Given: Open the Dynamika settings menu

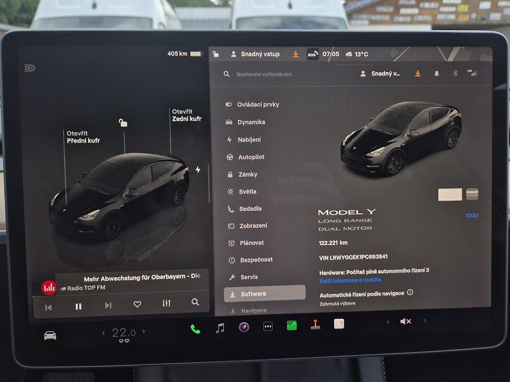Looking at the screenshot, I should pos(245,122).
